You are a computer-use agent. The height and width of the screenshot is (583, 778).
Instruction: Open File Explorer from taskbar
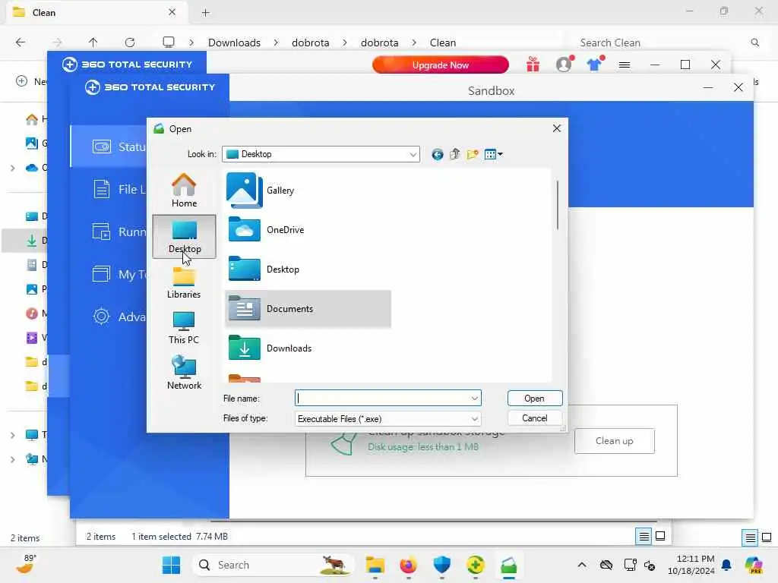[375, 565]
